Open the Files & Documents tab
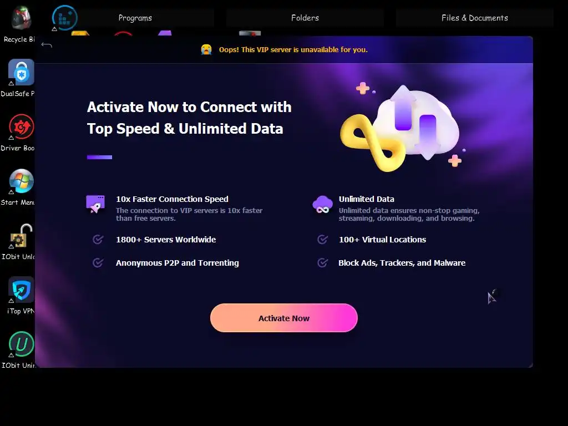Viewport: 568px width, 426px height. point(475,18)
